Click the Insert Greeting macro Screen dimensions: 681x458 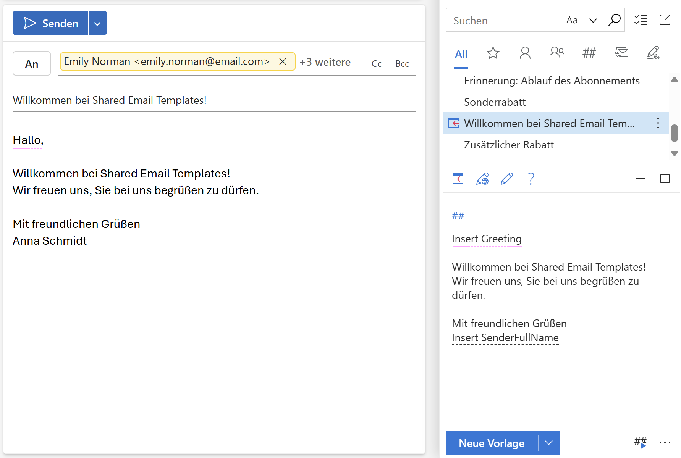(x=487, y=239)
